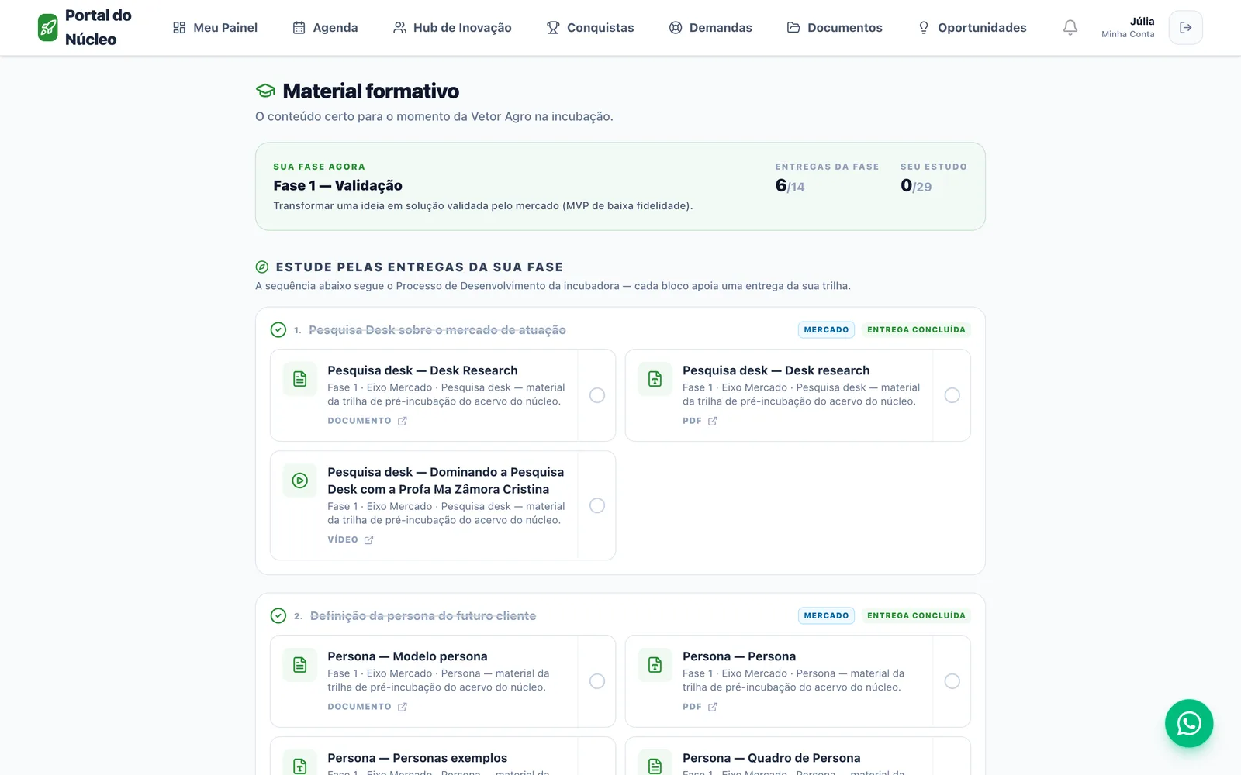Click PDF file icon of Desk research card
The image size is (1241, 775).
pyautogui.click(x=655, y=379)
